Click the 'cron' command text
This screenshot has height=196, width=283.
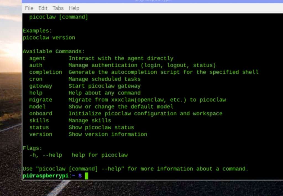[x=35, y=79]
